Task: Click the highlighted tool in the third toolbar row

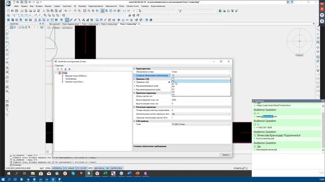Action: pos(67,20)
